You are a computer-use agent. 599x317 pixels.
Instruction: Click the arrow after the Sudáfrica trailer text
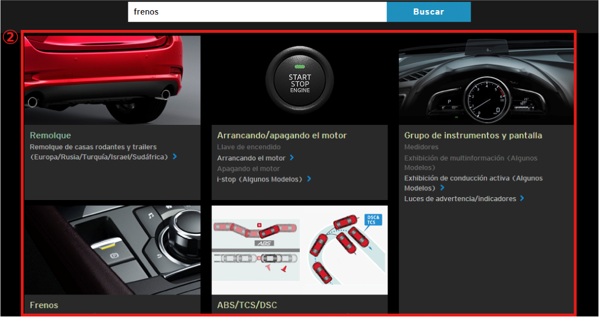click(175, 157)
